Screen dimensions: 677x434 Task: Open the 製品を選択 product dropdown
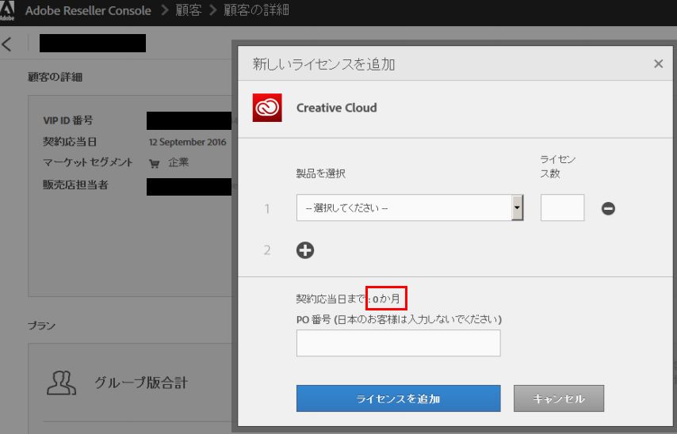pos(410,207)
